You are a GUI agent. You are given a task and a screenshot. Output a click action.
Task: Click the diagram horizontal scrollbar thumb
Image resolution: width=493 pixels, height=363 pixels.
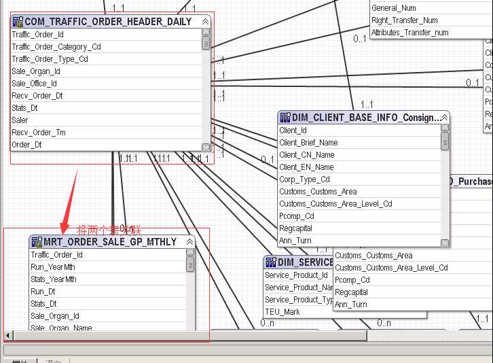pyautogui.click(x=189, y=336)
